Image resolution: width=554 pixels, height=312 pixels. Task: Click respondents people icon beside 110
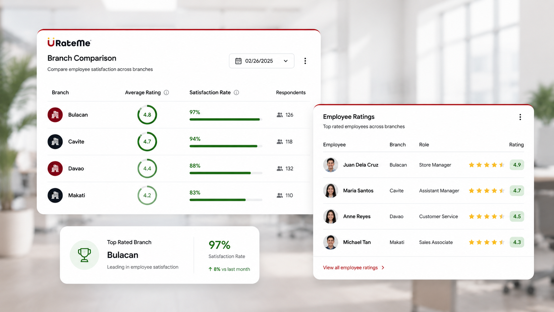280,195
